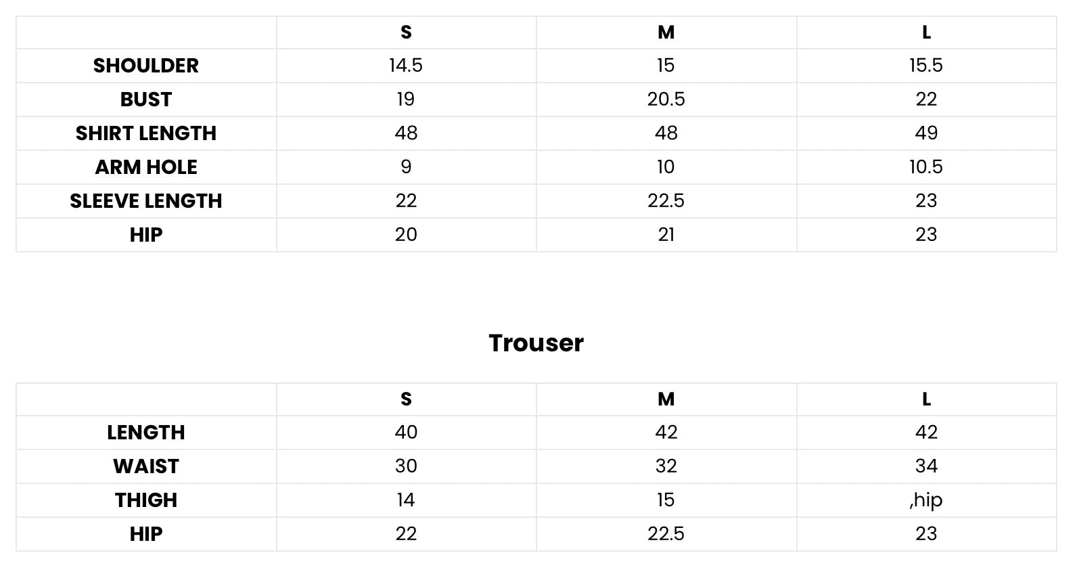Image resolution: width=1077 pixels, height=572 pixels.
Task: Click the ',hip' cell in THIGH row
Action: point(926,500)
